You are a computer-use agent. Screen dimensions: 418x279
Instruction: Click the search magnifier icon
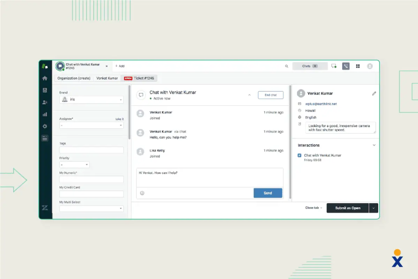pos(287,66)
